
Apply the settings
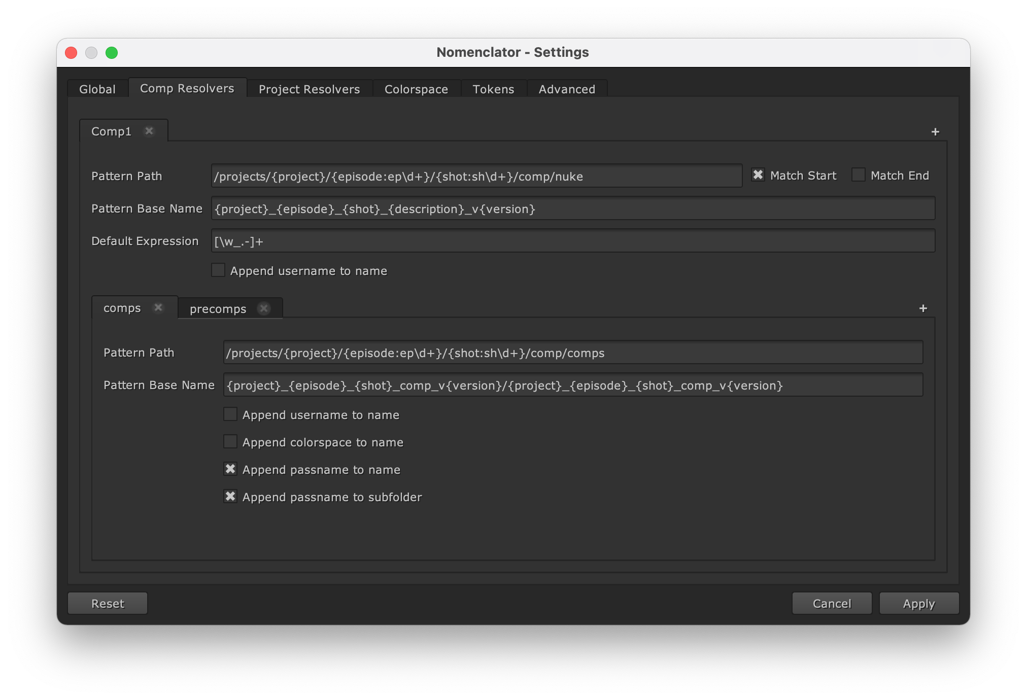(919, 603)
